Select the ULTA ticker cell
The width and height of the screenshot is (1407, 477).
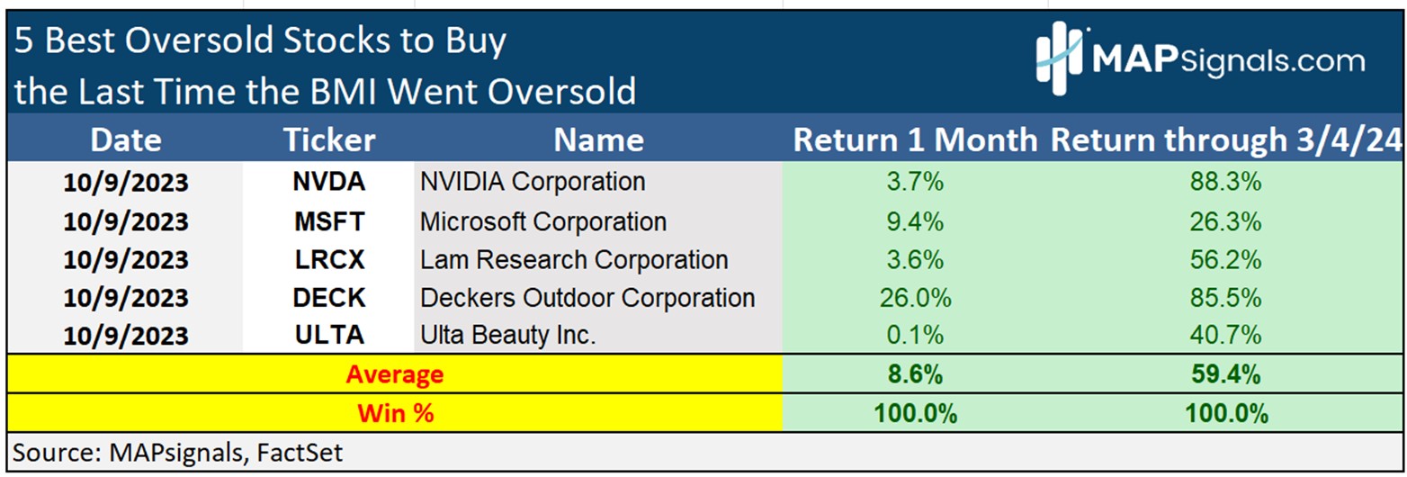coord(329,336)
